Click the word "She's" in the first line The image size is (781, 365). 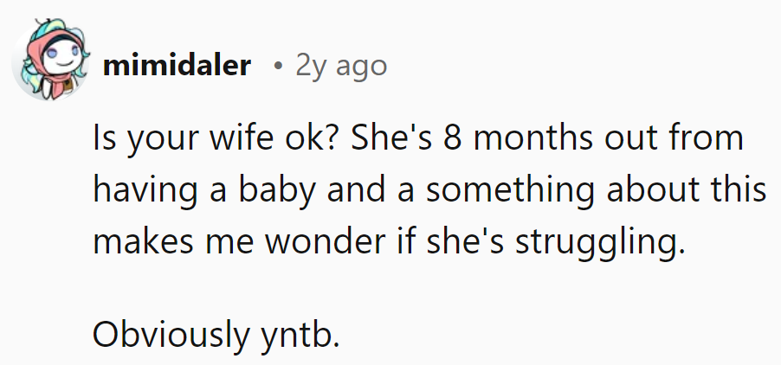click(377, 141)
